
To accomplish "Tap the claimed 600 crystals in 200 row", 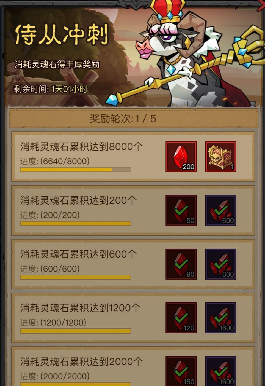I will click(x=220, y=210).
